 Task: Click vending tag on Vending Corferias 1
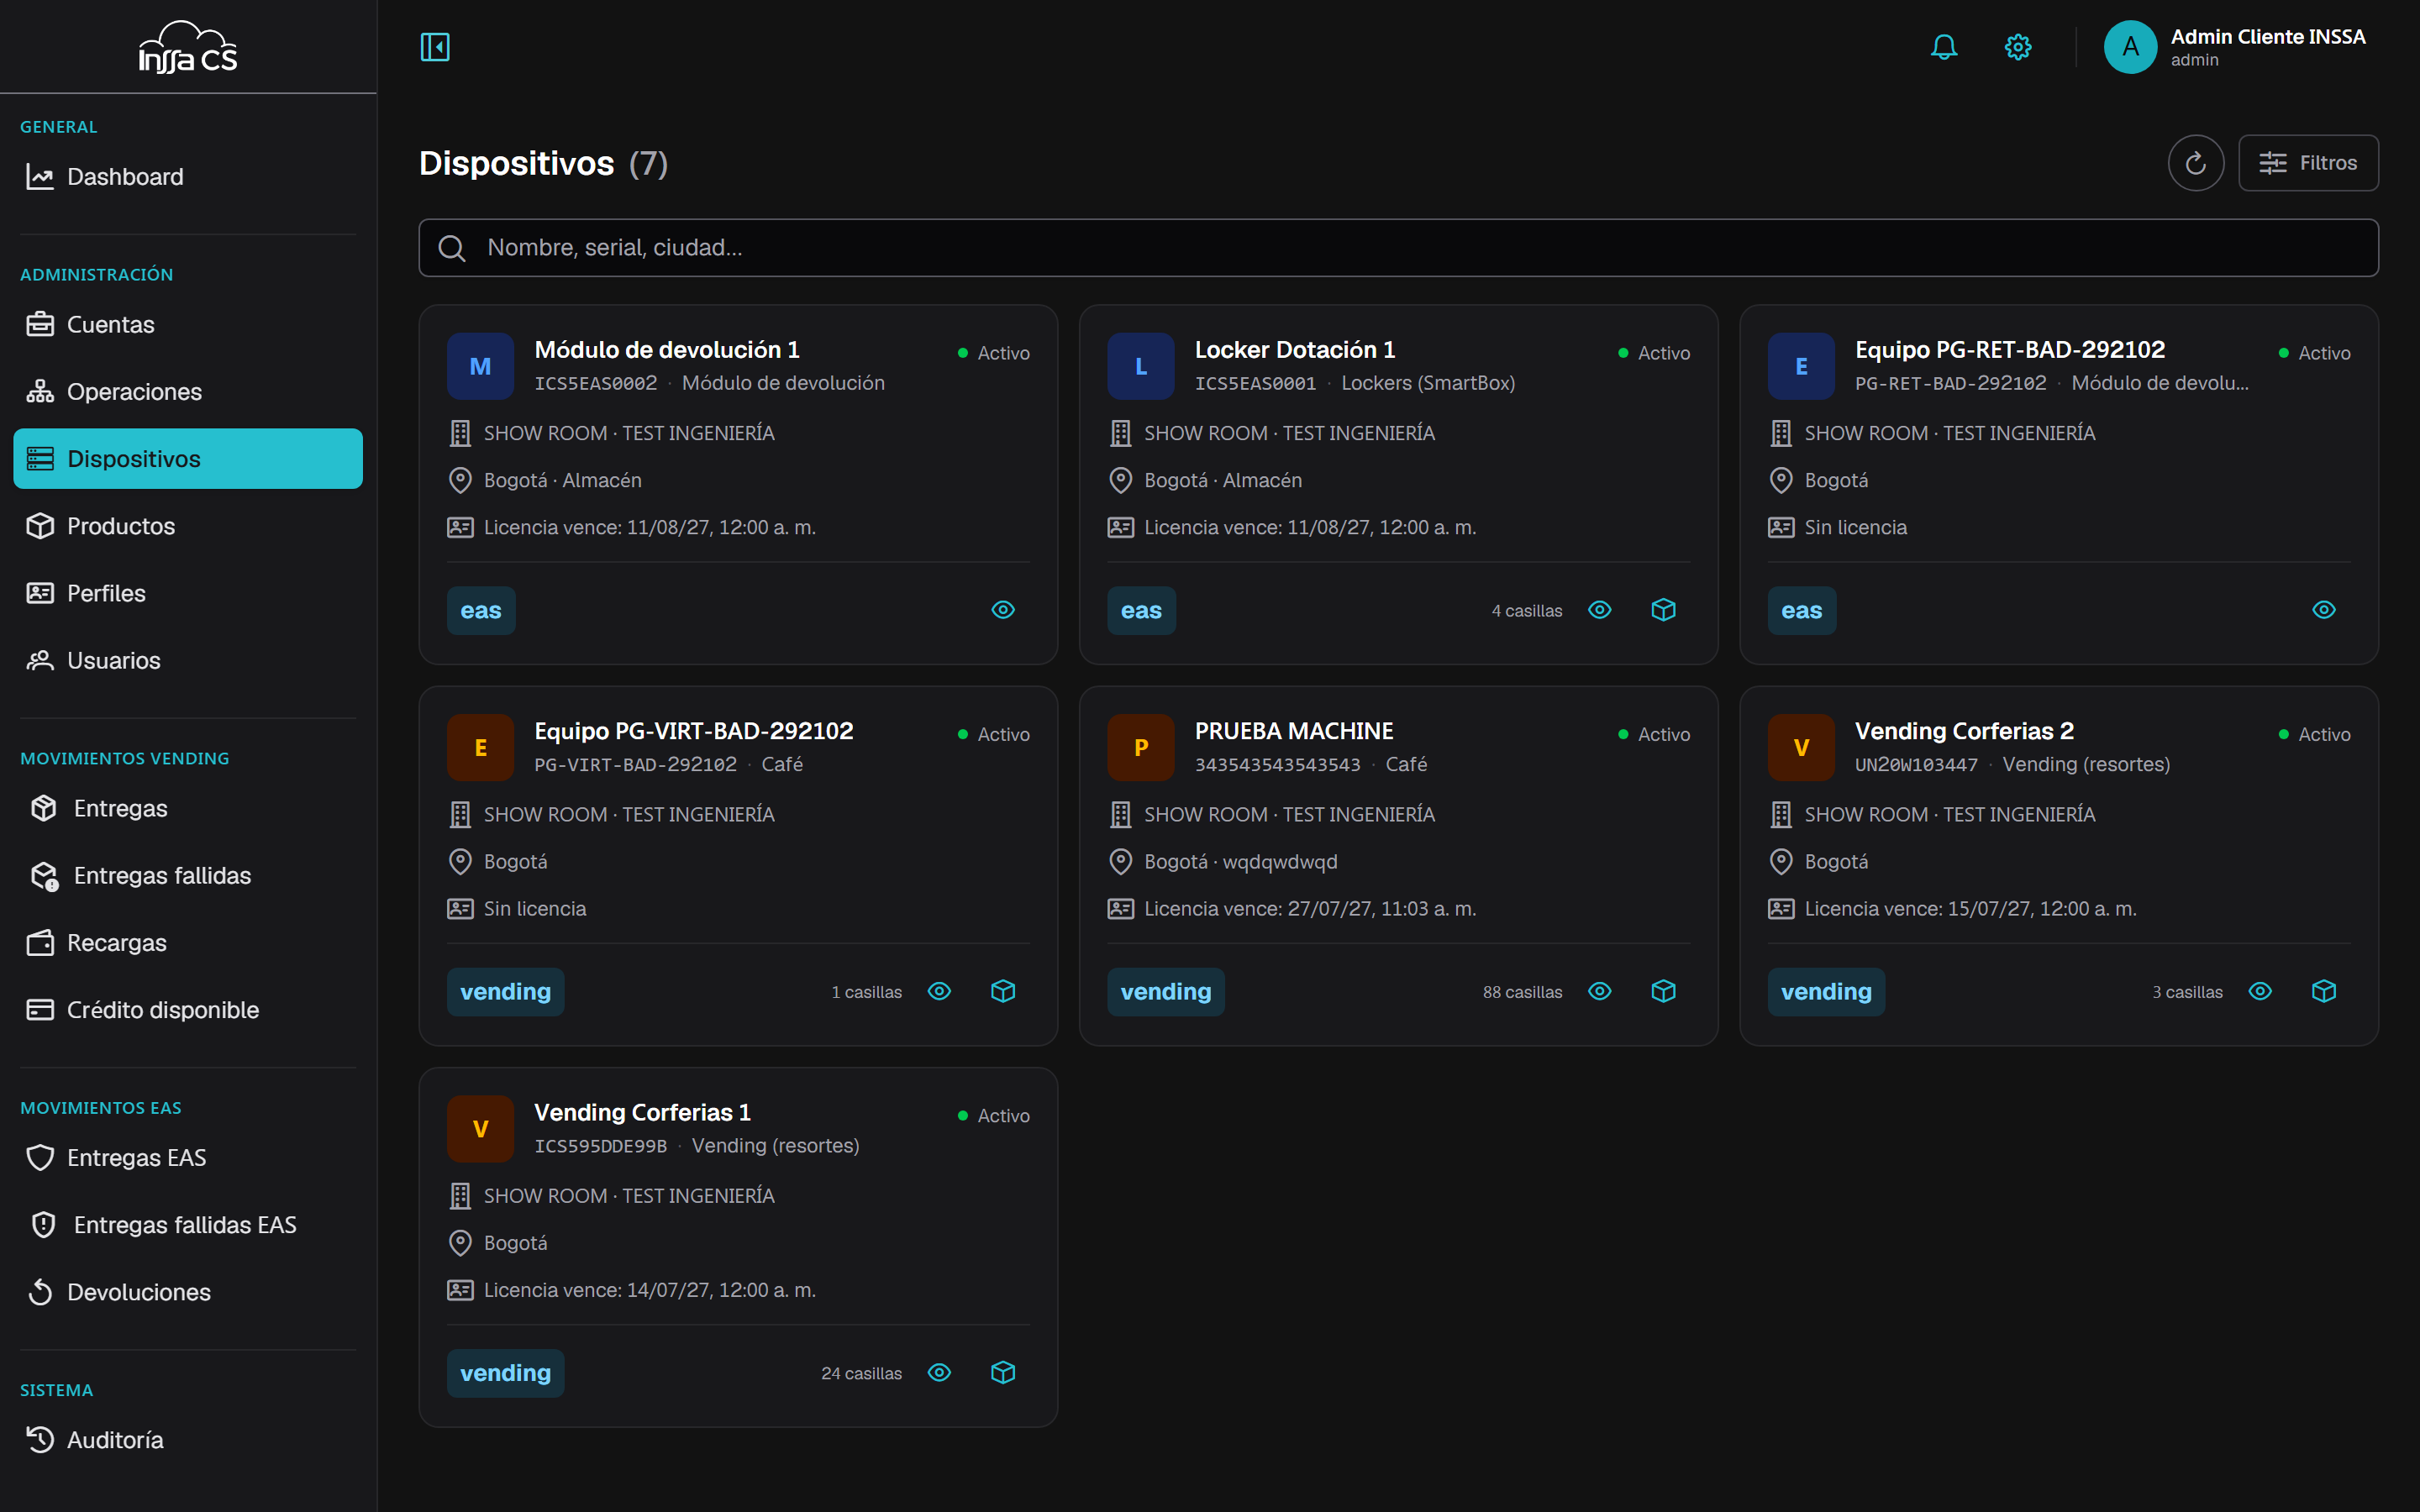[505, 1373]
